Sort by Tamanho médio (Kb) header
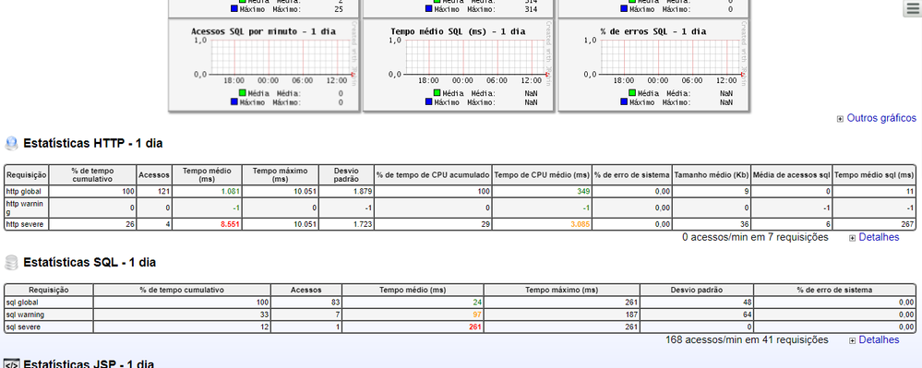922x368 pixels. point(711,175)
